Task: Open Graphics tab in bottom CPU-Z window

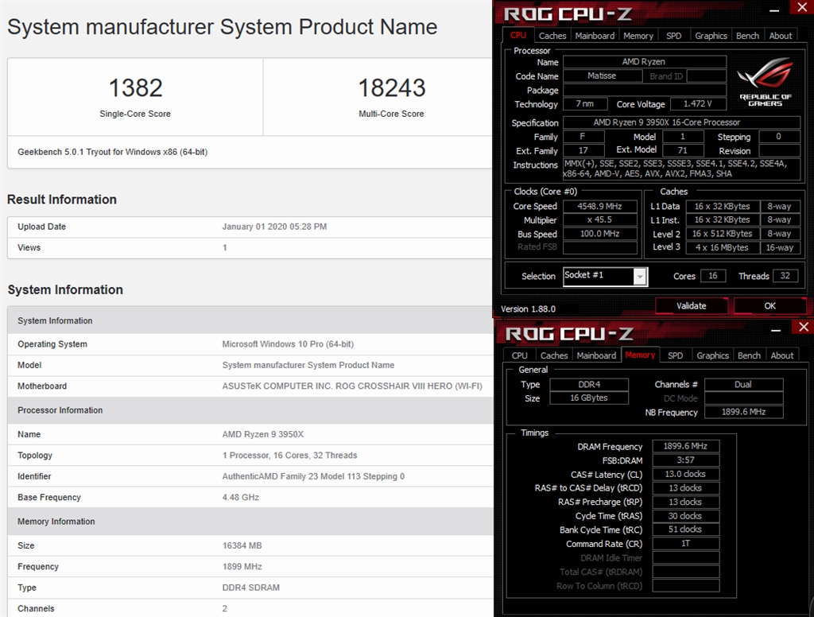Action: tap(712, 355)
